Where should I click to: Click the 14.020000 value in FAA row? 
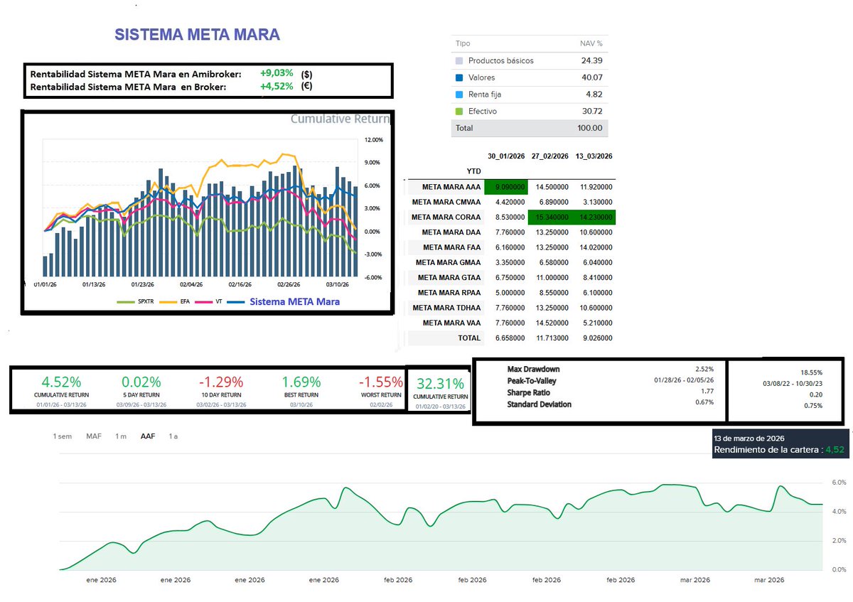[594, 247]
